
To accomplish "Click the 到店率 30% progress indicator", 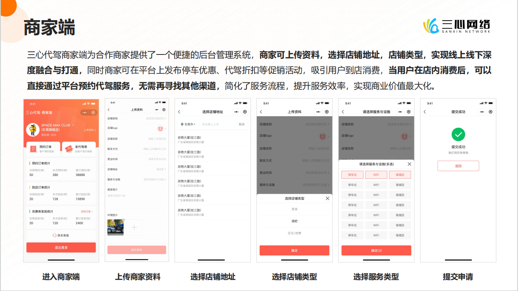I will coord(48,135).
